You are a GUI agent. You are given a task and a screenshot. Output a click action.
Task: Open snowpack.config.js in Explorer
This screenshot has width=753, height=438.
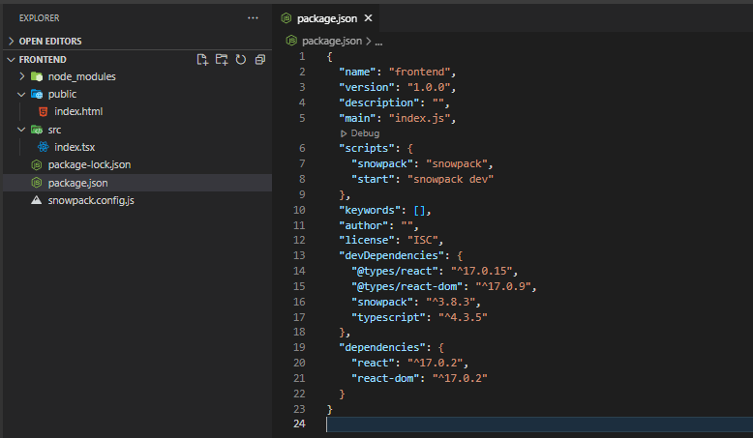pos(91,200)
